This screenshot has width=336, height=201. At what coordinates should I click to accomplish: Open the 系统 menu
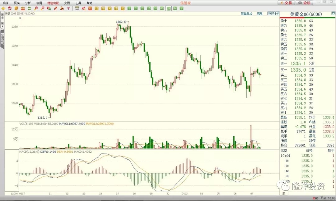pos(6,3)
